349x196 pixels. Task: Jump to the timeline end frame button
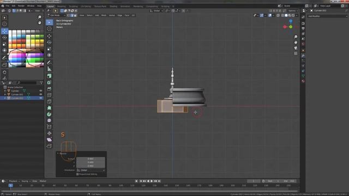[159, 181]
